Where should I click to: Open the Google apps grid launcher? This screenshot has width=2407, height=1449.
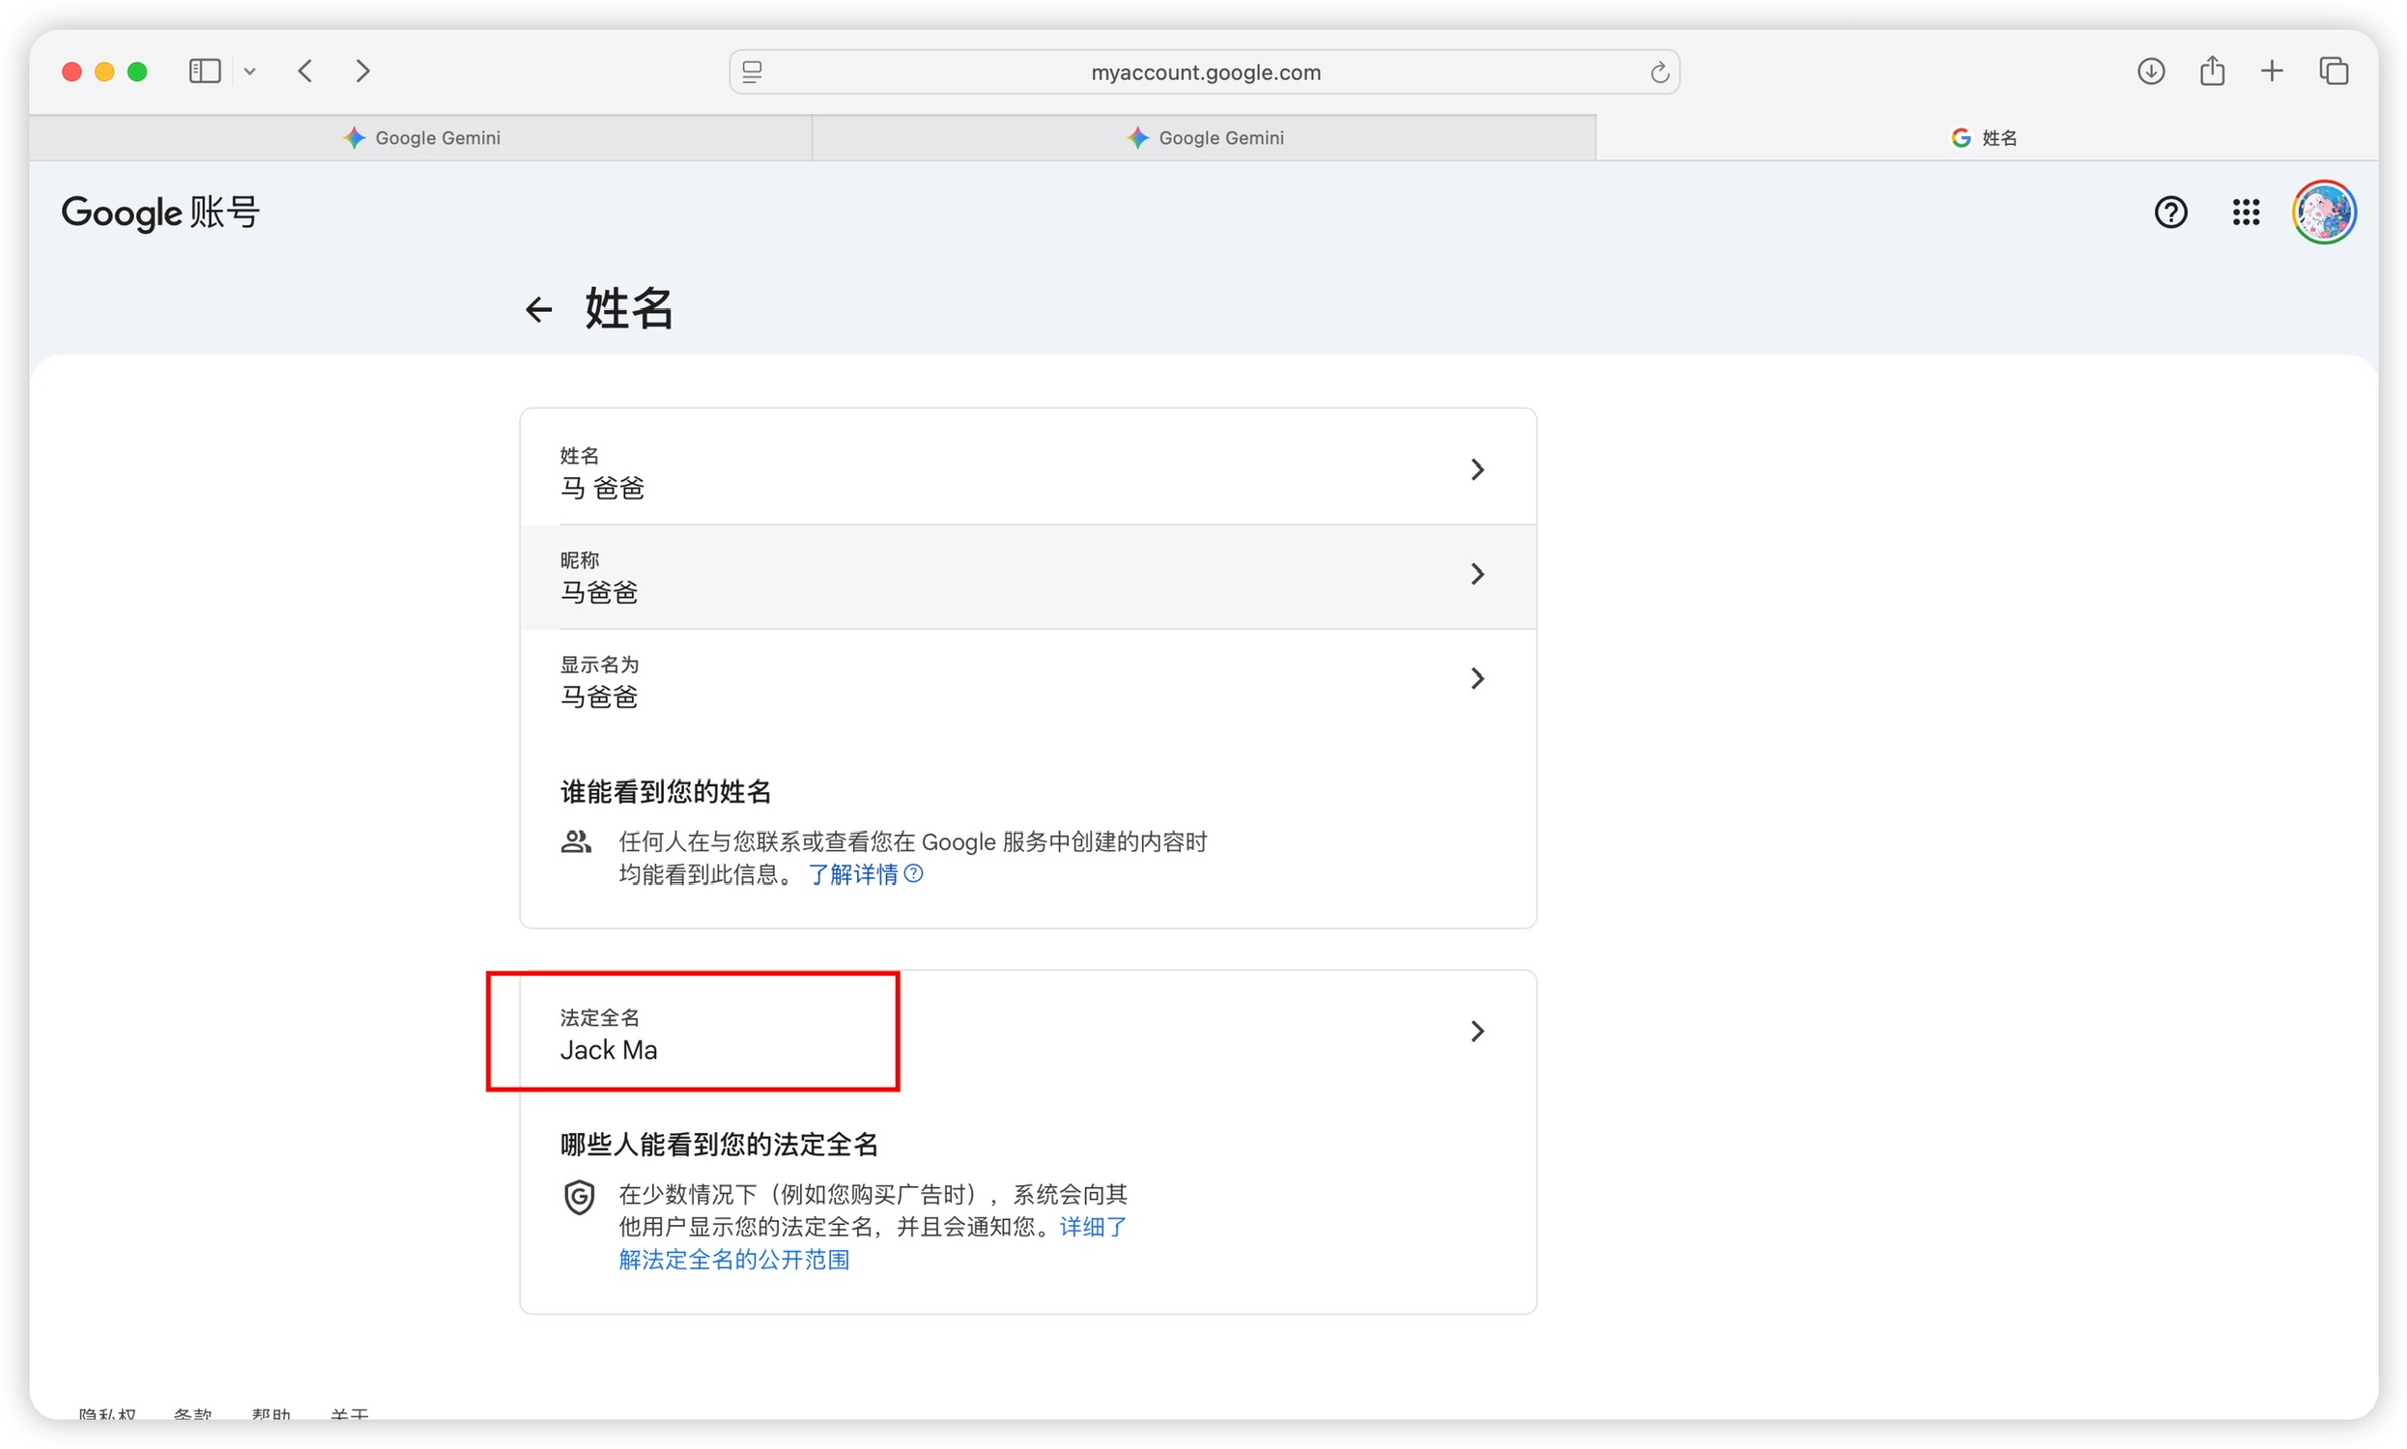click(x=2245, y=212)
